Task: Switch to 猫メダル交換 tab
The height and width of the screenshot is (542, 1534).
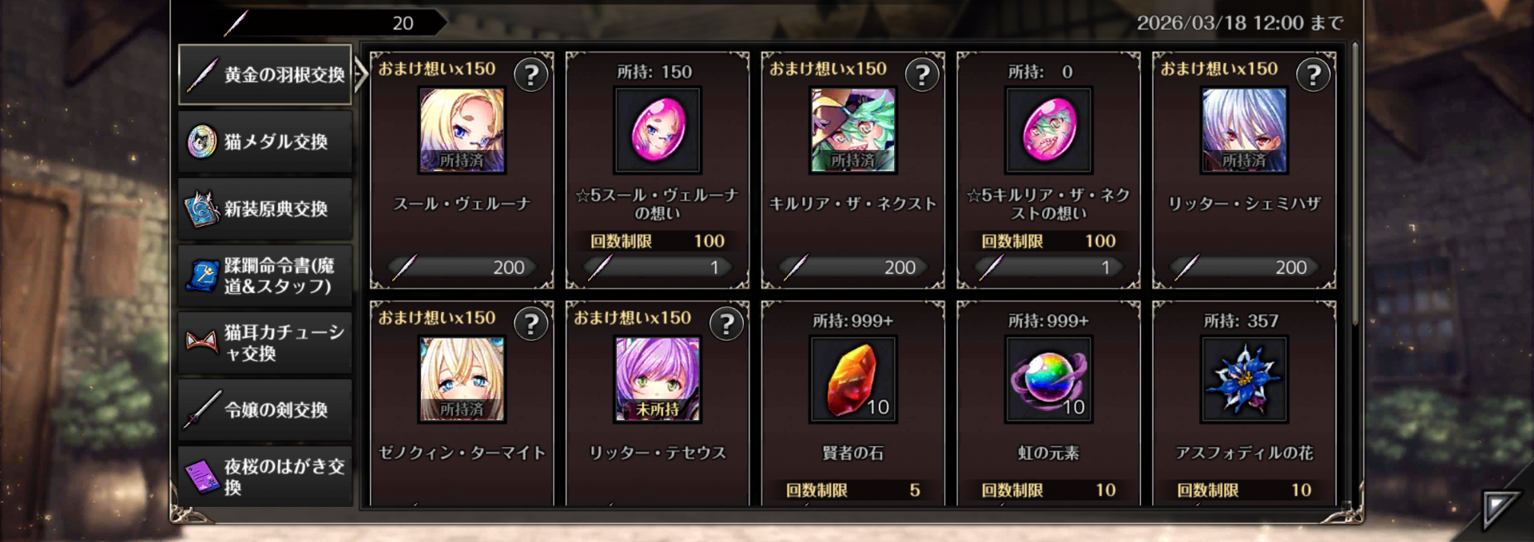Action: [265, 142]
